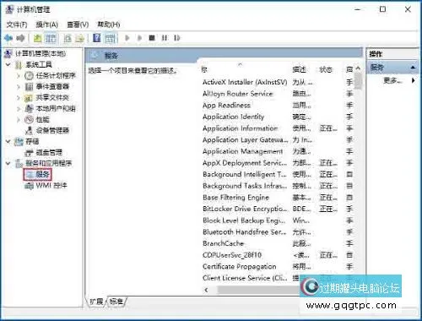The width and height of the screenshot is (422, 321).
Task: Expand 更多操作 submenu arrow
Action: [x=414, y=80]
